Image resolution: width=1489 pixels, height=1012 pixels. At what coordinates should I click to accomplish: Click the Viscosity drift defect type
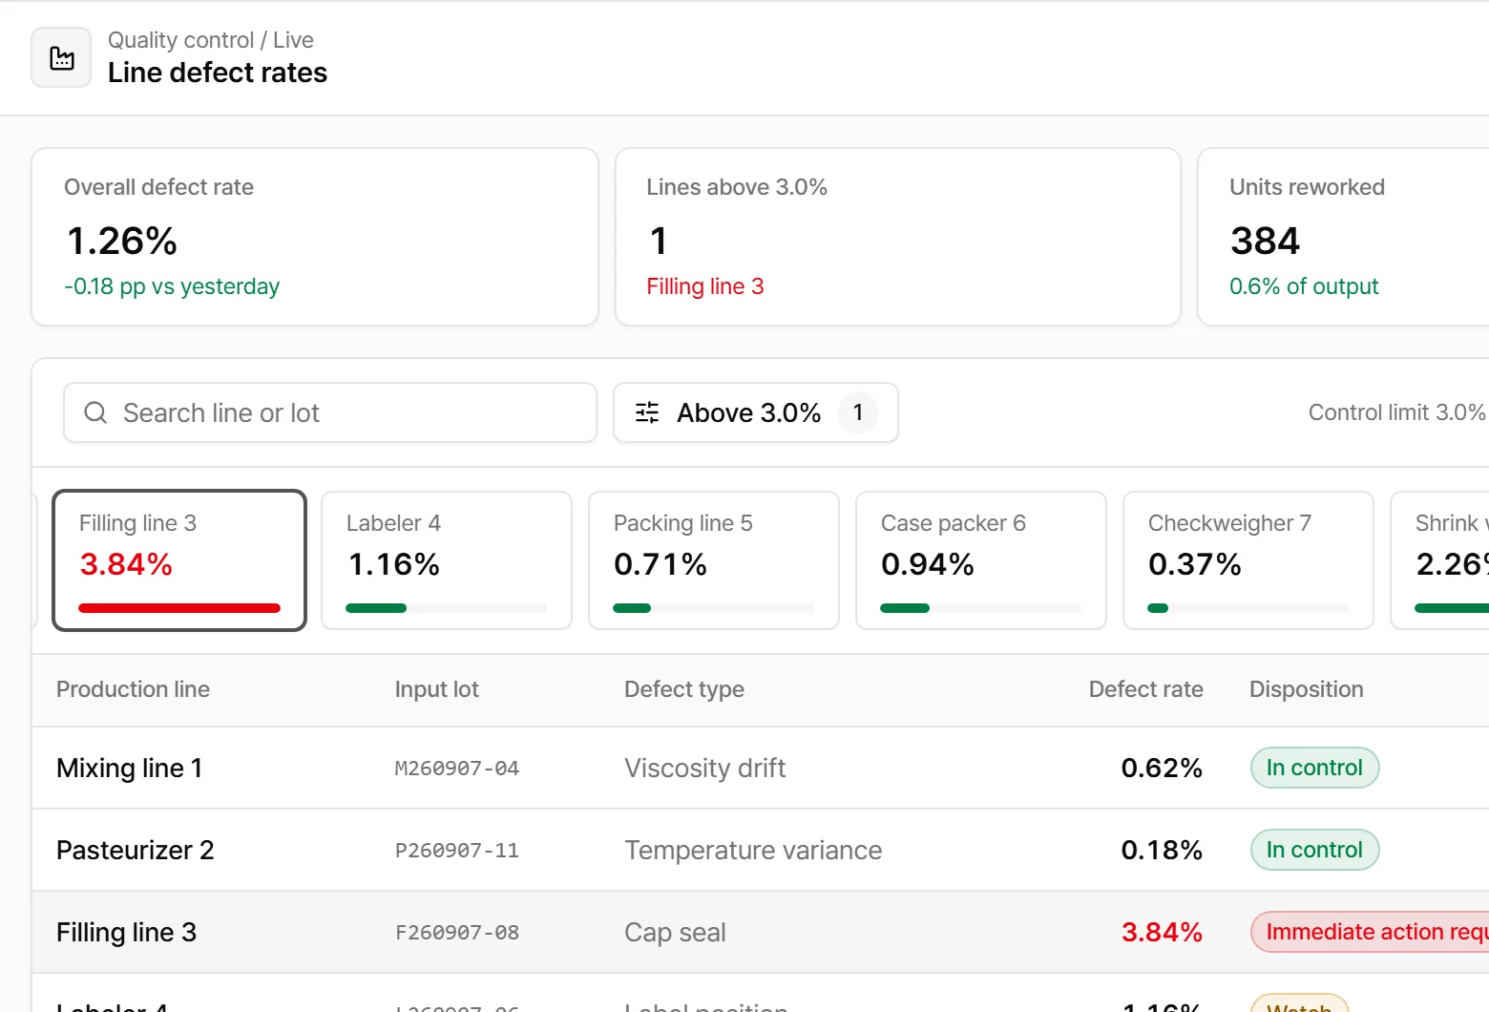coord(705,768)
